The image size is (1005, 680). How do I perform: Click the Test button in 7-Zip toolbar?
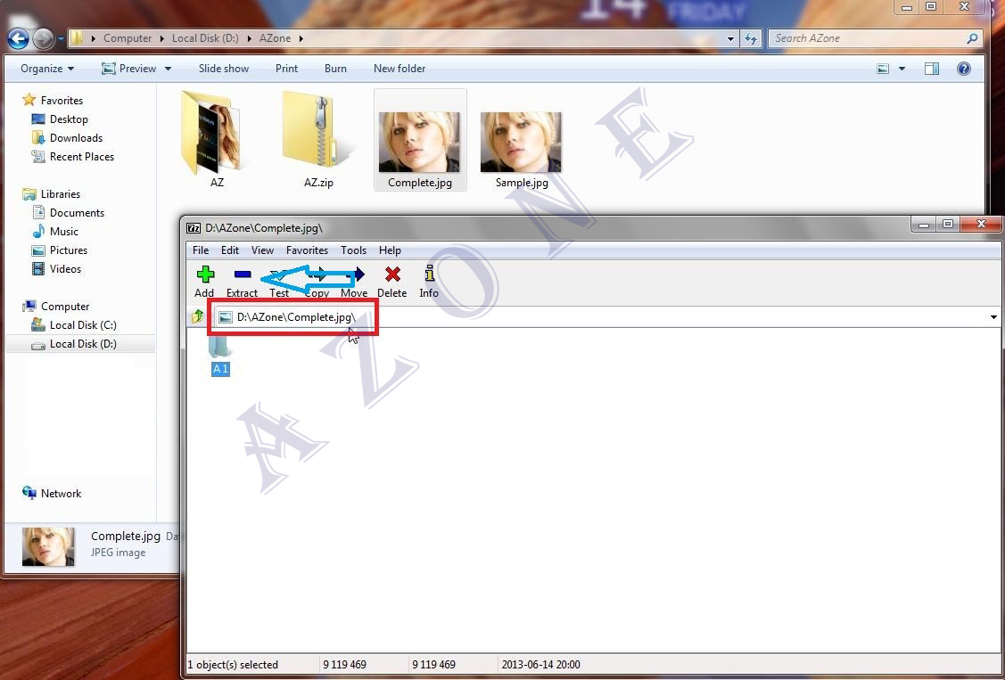tap(279, 283)
